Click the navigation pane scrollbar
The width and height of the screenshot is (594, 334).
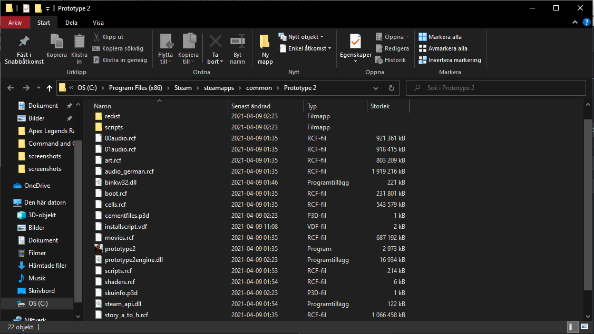coord(78,221)
